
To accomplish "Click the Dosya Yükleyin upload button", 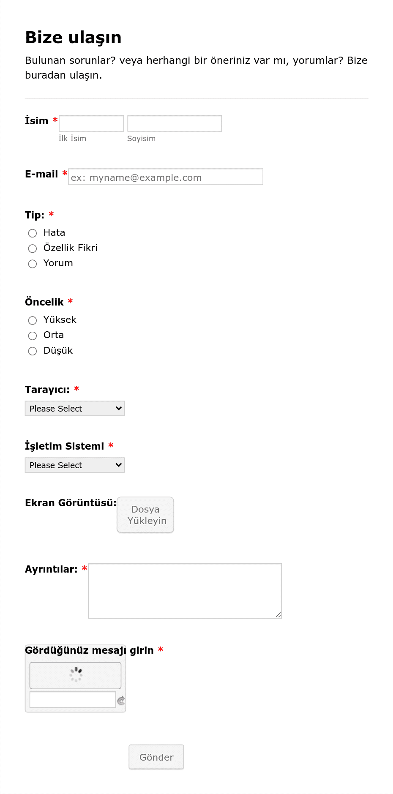I will point(145,515).
